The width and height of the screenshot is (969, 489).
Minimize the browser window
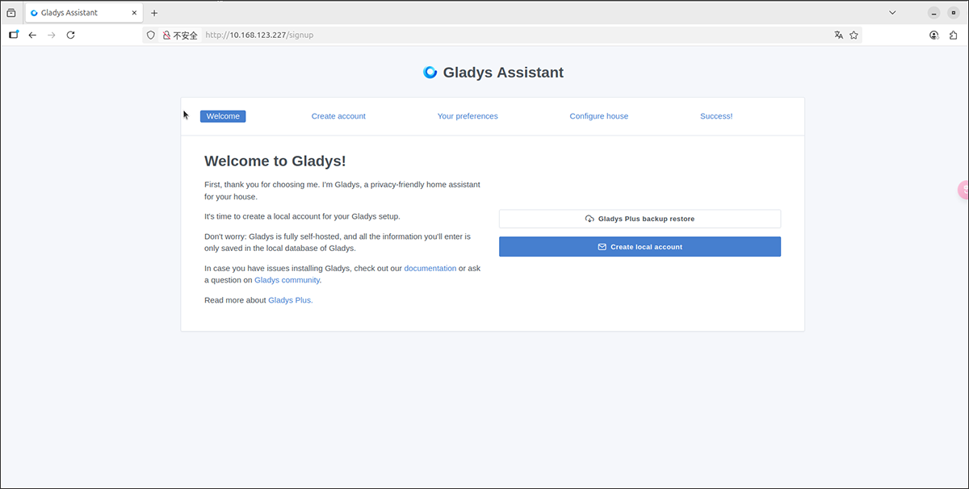pyautogui.click(x=933, y=13)
